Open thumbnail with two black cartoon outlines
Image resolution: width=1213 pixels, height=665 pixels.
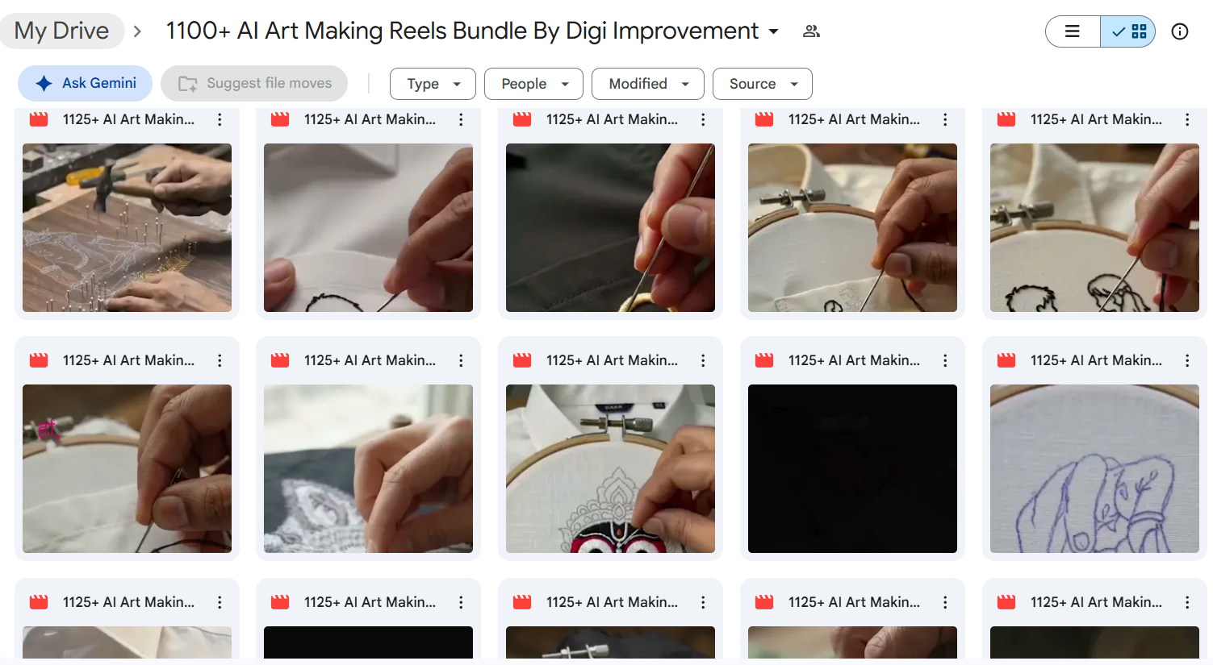(x=1094, y=227)
